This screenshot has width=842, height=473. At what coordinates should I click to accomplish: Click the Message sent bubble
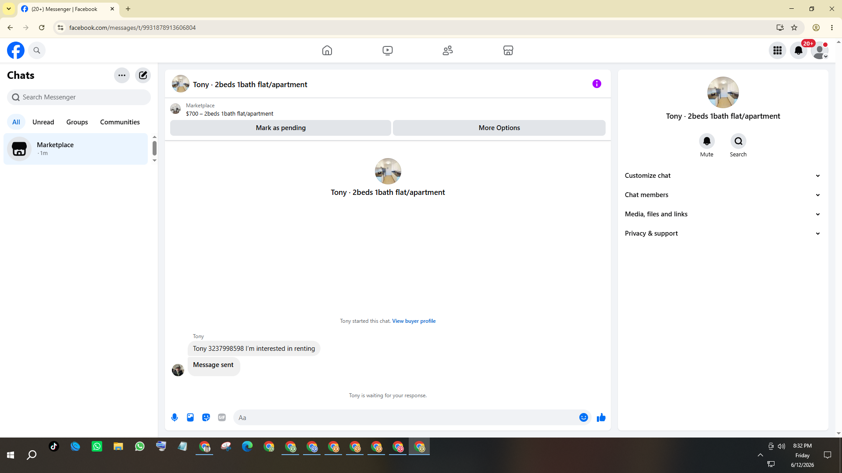pos(214,366)
